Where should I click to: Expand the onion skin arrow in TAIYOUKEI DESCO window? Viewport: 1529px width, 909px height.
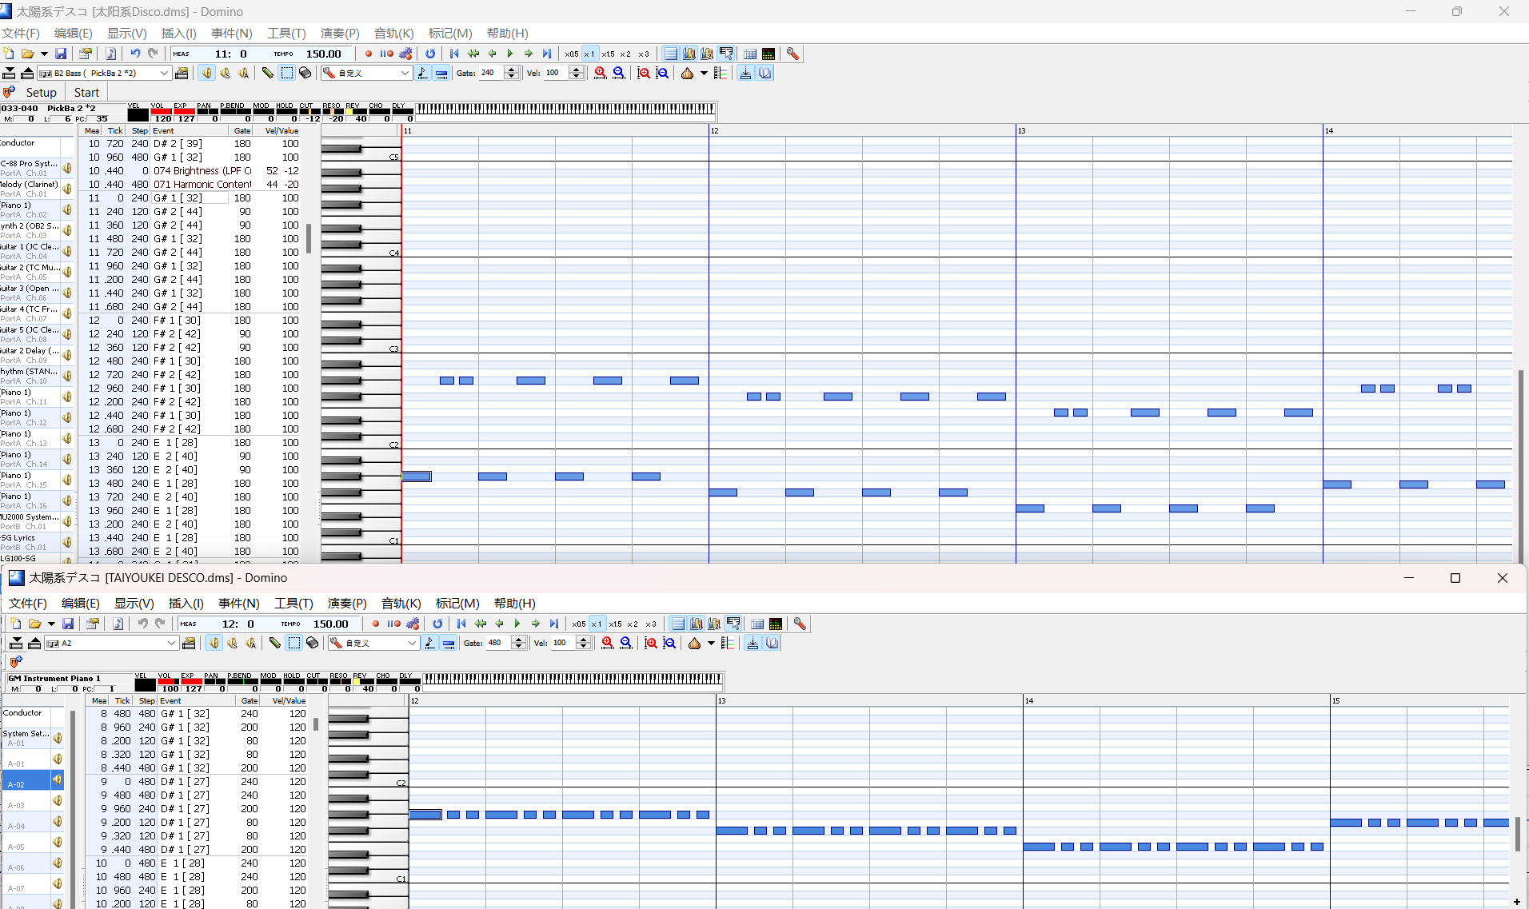point(711,643)
